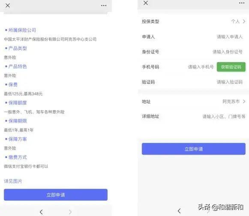249x216 pixels.
Task: Click 立即申请 button on the application form
Action: tap(194, 149)
